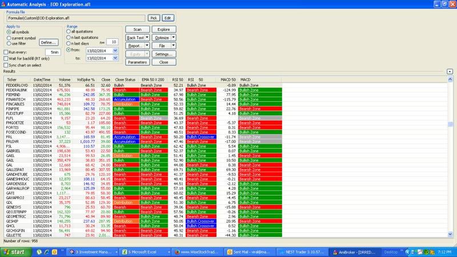Sort by the VolSpike % column header
Viewport: 457px width, 257px height.
(85, 79)
